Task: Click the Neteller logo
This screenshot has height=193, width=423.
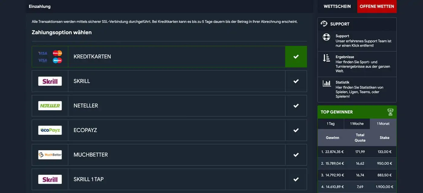Action: pyautogui.click(x=50, y=105)
